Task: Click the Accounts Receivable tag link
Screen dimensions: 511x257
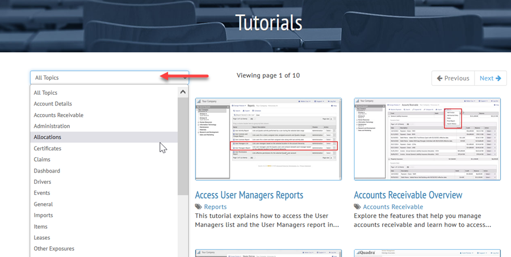Action: click(x=393, y=207)
